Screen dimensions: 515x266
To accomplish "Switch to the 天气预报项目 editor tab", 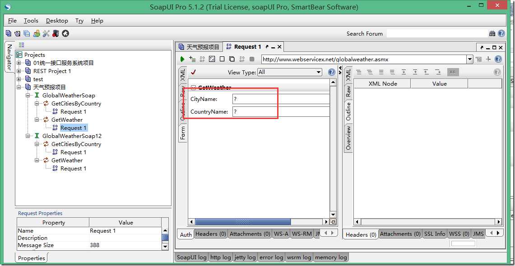I will tap(199, 47).
